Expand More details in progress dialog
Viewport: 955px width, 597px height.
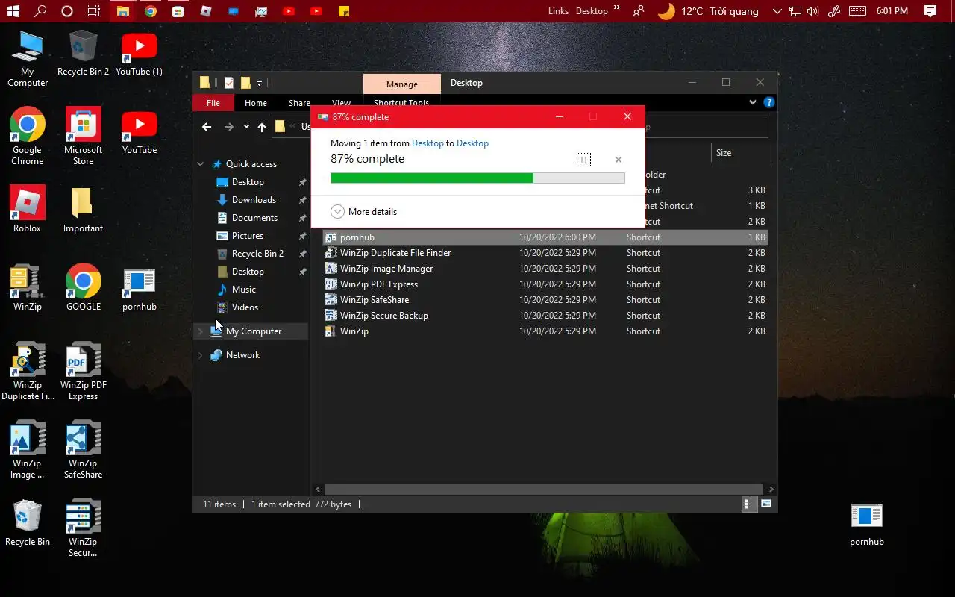[x=364, y=212]
